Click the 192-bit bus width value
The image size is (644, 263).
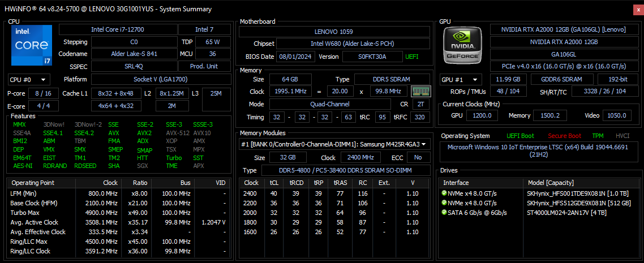pos(617,80)
